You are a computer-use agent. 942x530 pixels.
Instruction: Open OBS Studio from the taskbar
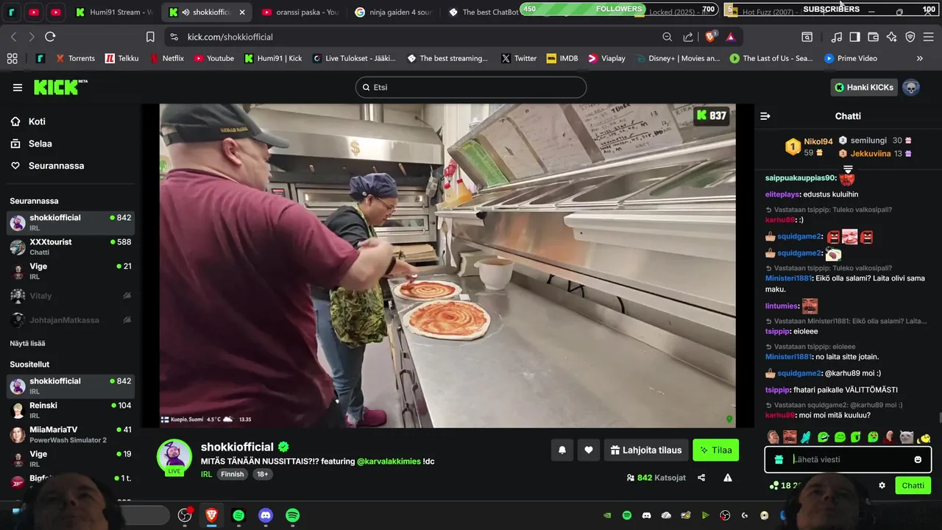pos(185,516)
